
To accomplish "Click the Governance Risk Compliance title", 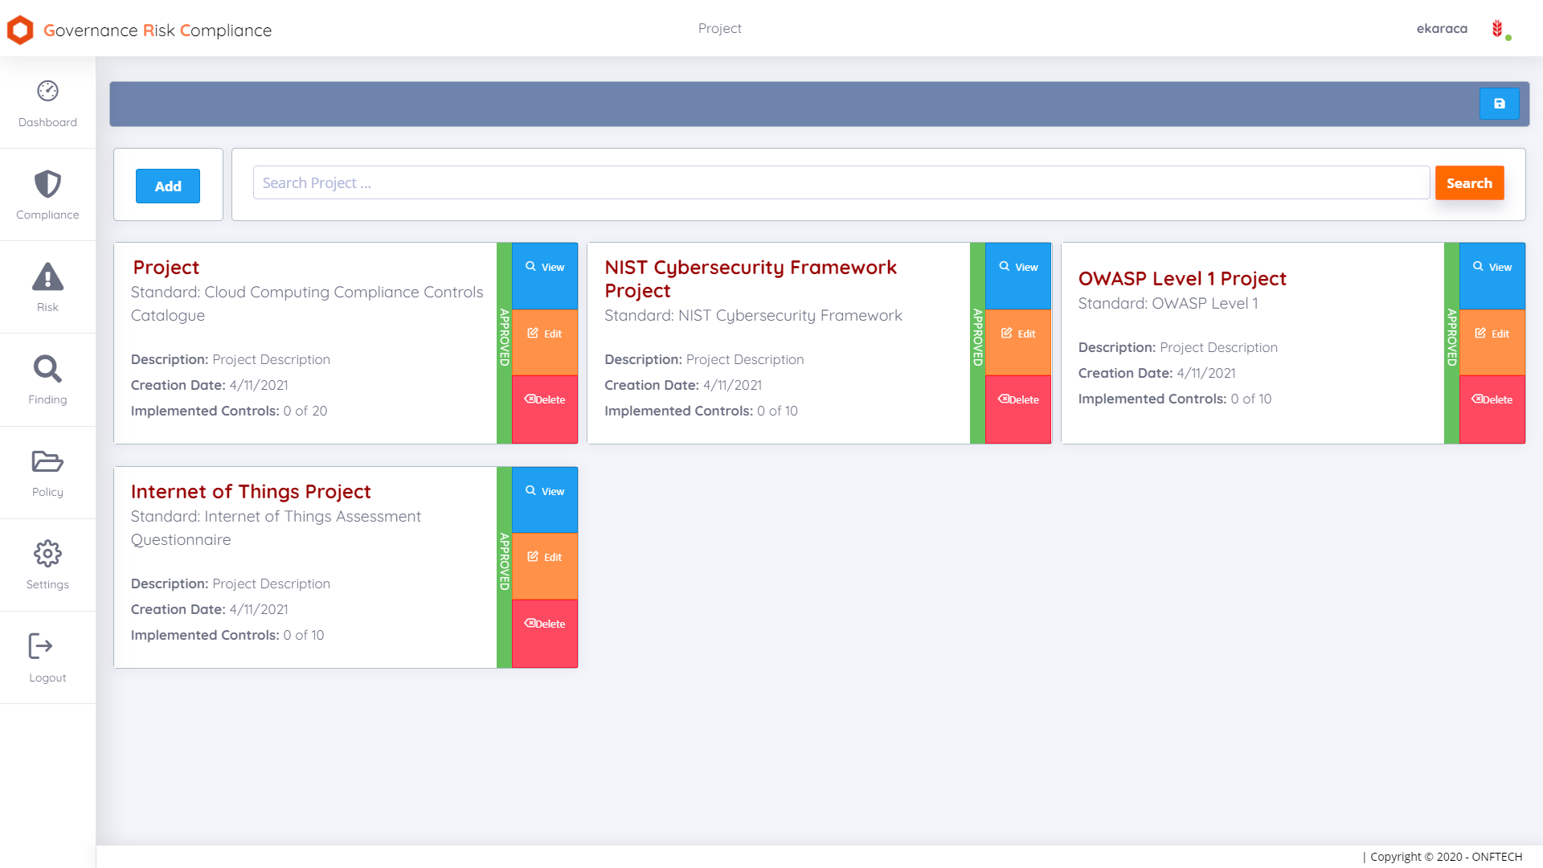I will (158, 31).
